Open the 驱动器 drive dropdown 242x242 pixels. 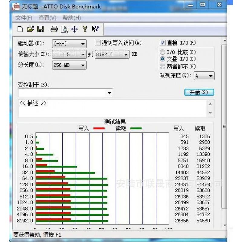pos(69,44)
